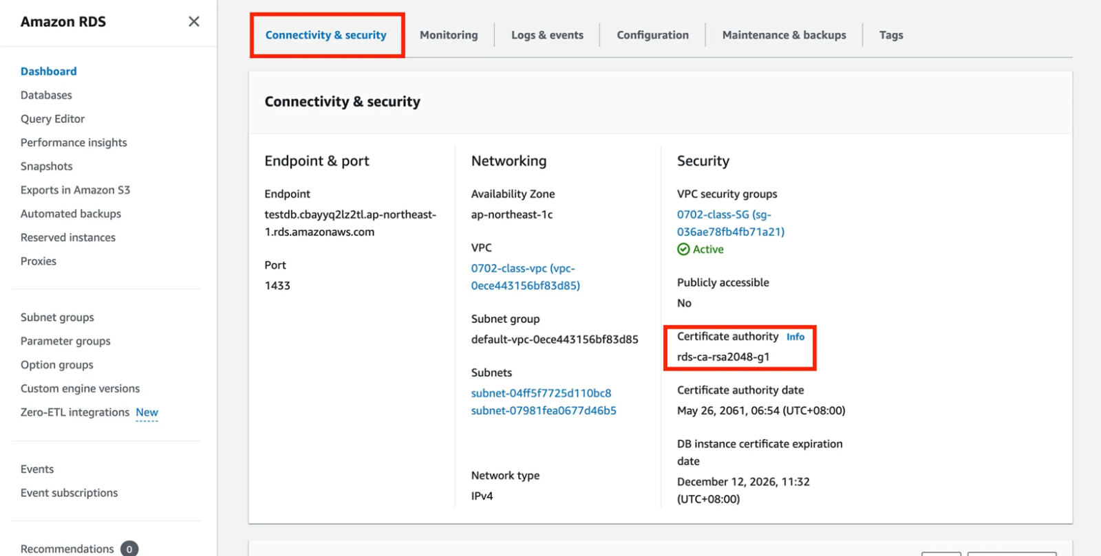Screen dimensions: 1101x556
Task: Click availability zone ap-northeast-1c
Action: pyautogui.click(x=512, y=214)
